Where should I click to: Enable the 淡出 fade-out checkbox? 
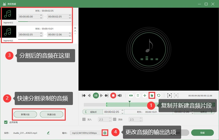[x=115, y=119]
